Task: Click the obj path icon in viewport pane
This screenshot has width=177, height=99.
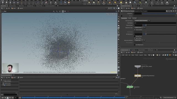Action: pos(7,8)
